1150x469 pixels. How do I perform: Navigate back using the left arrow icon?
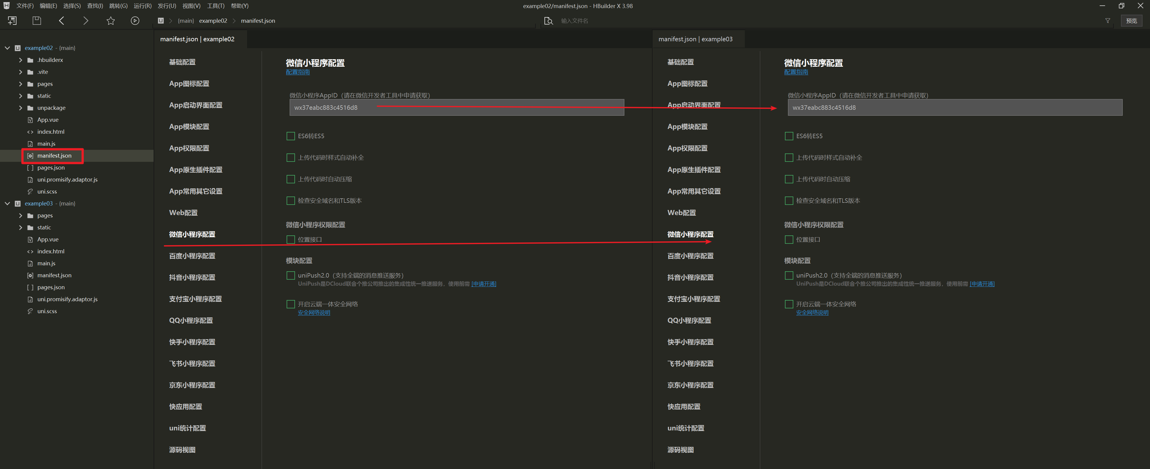[x=61, y=20]
